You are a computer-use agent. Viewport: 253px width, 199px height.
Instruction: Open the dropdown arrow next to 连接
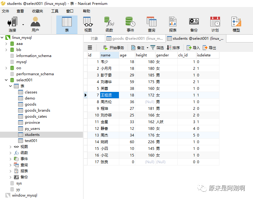pos(23,25)
